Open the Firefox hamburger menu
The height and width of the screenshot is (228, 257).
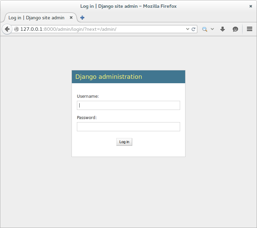(250, 29)
